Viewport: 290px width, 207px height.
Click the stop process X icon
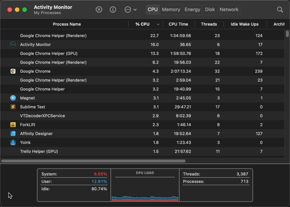pos(99,10)
